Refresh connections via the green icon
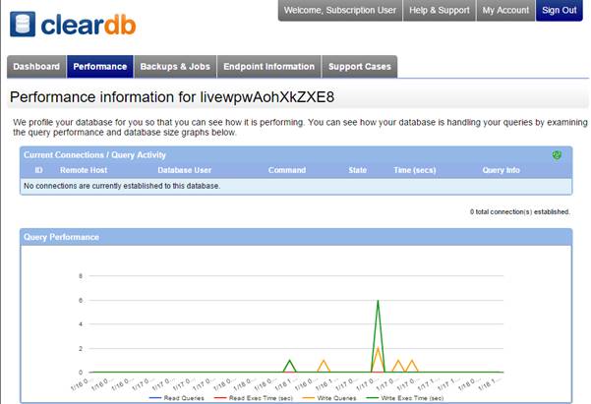 point(557,155)
